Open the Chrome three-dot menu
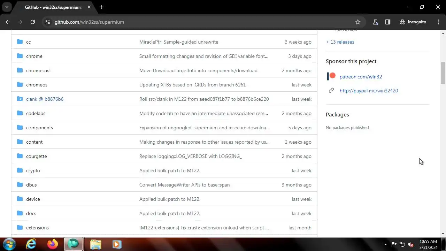Viewport: 446px width, 251px height. (x=438, y=22)
